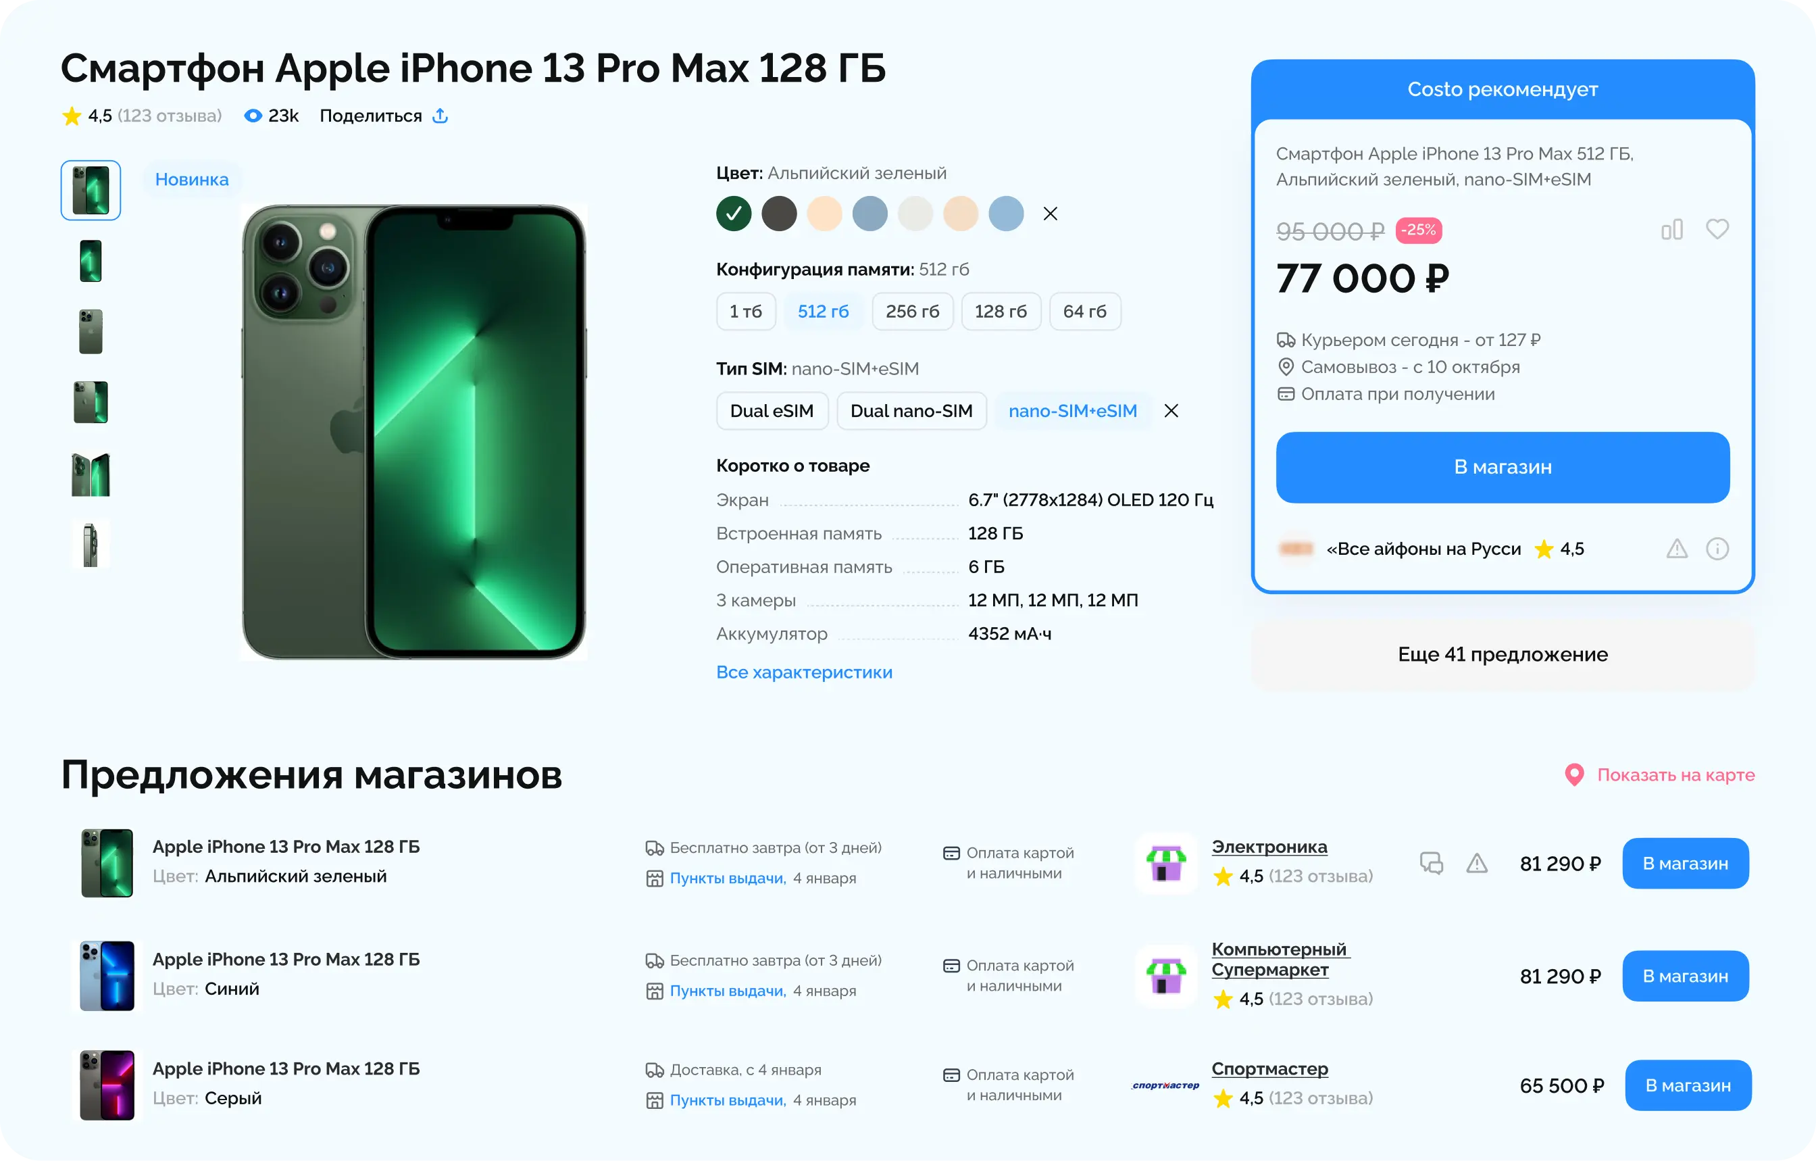The image size is (1816, 1161).
Task: Select the third phone thumbnail image
Action: [91, 331]
